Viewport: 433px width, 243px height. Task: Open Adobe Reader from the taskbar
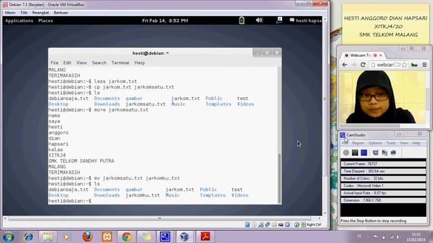[x=205, y=237]
